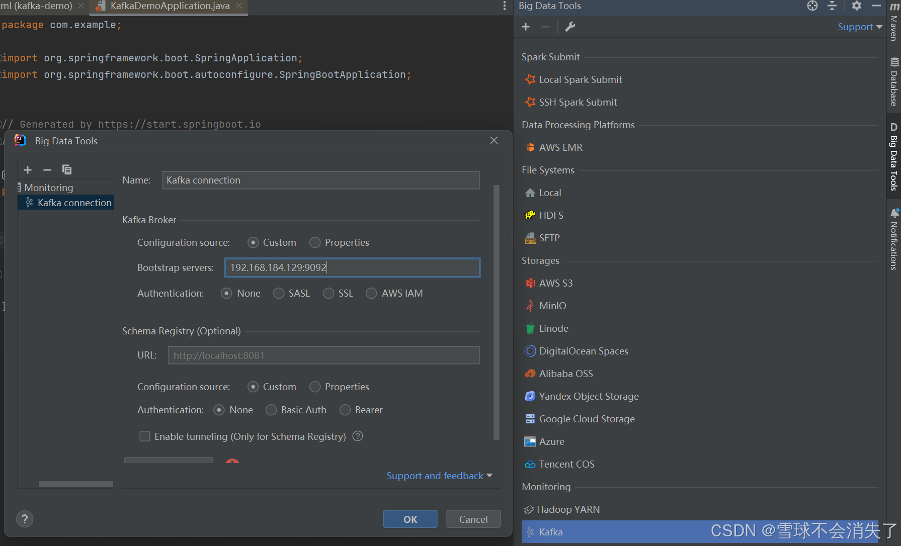Click the Name input field

pyautogui.click(x=320, y=180)
